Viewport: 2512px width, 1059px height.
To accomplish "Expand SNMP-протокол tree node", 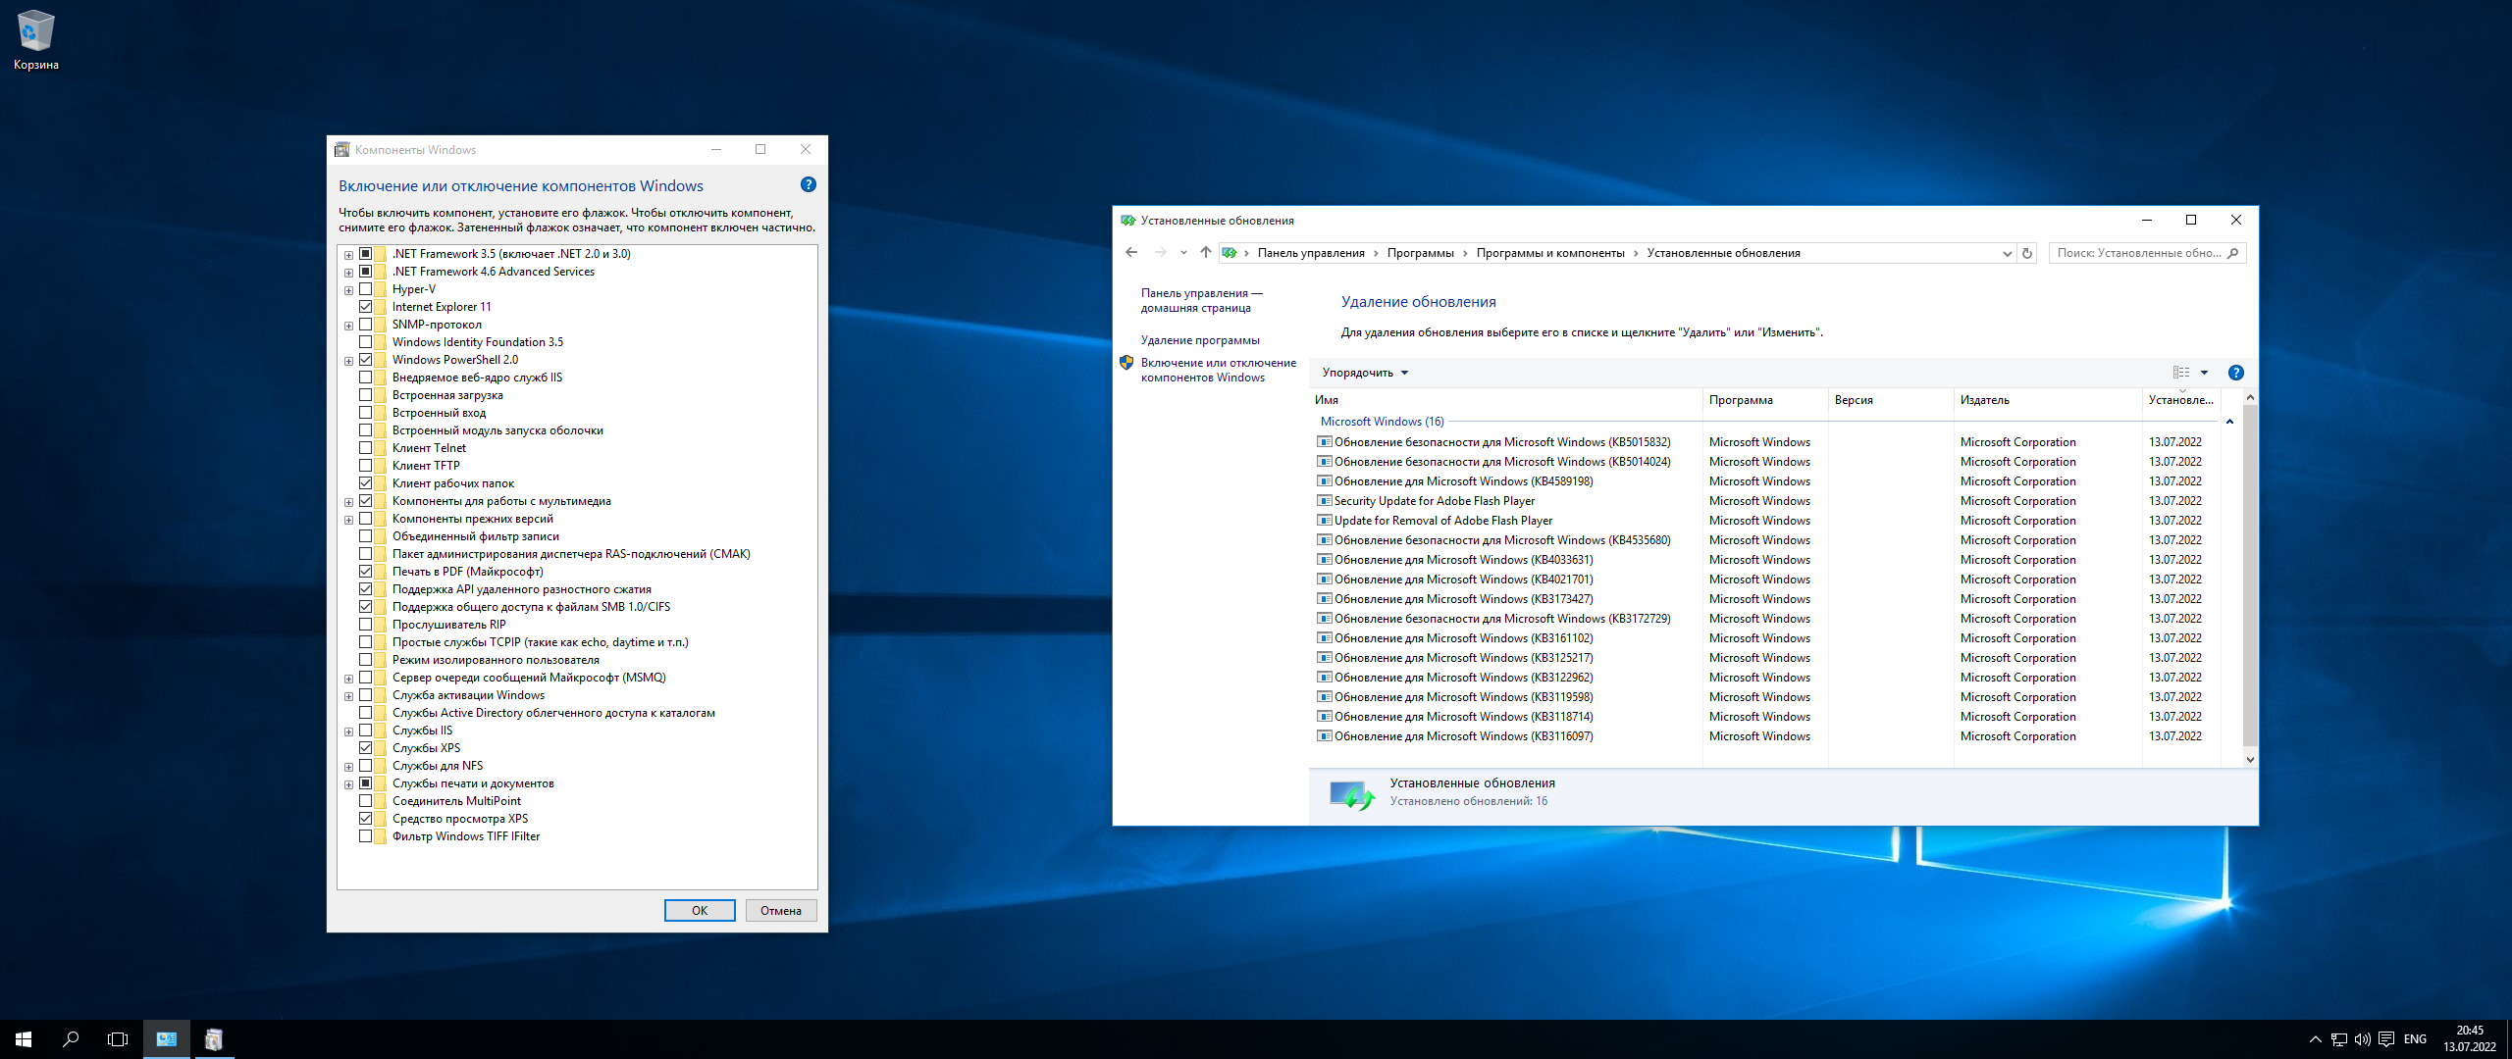I will click(348, 326).
